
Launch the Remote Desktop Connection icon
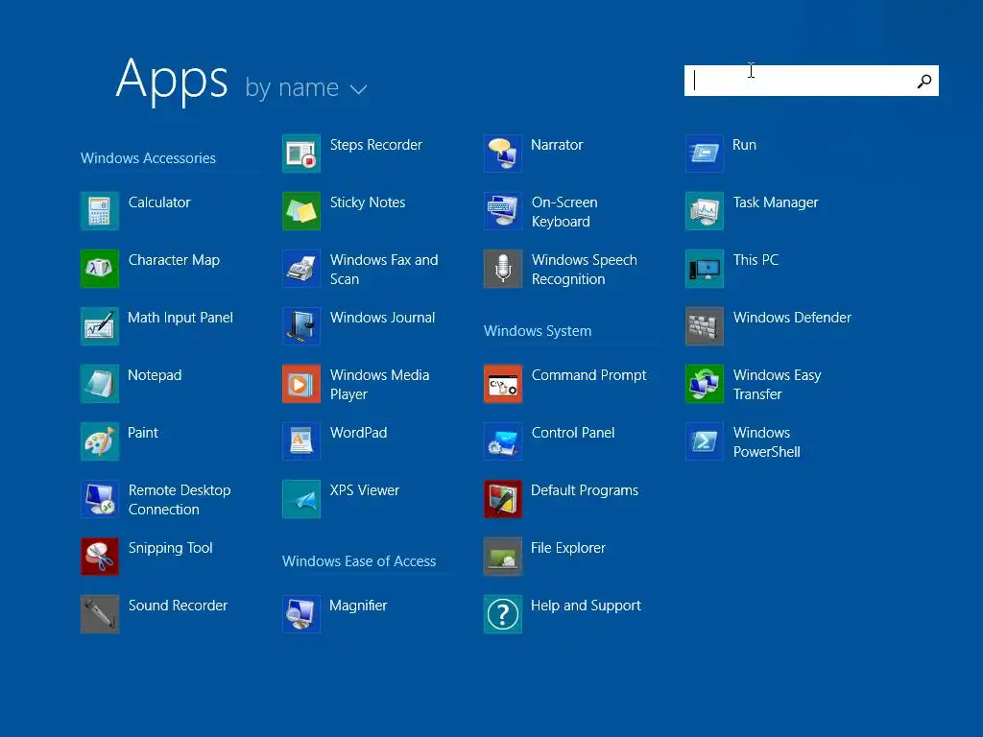point(100,499)
